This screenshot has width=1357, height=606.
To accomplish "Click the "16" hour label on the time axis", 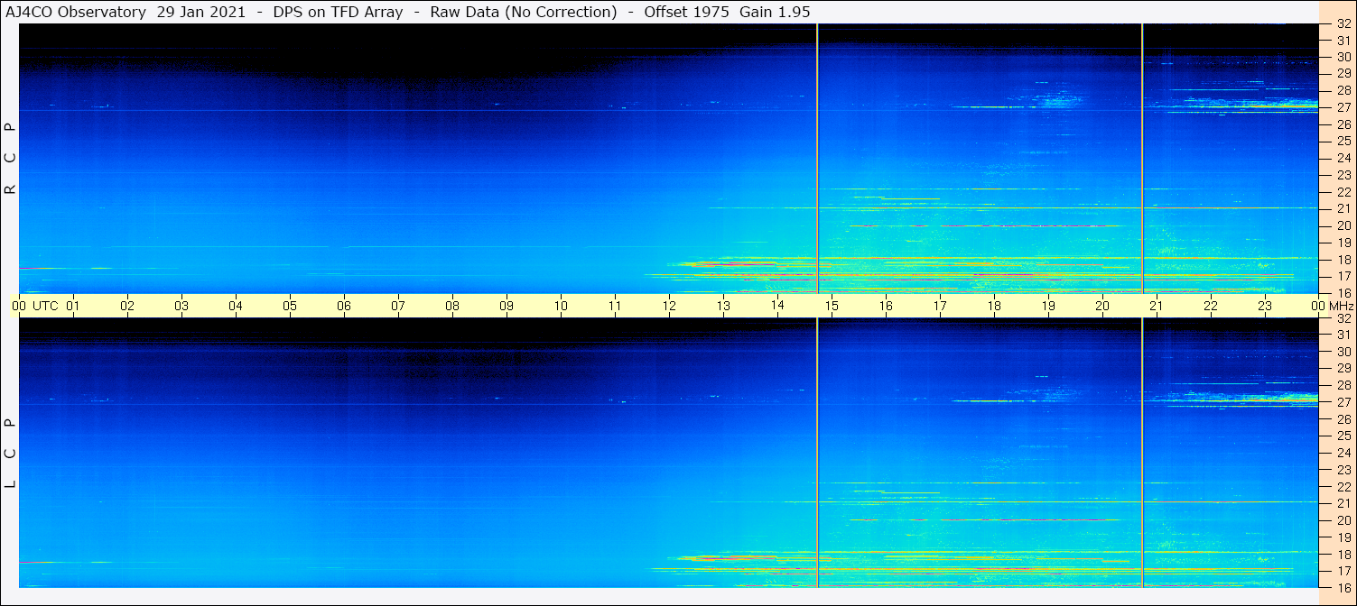I will pos(886,306).
